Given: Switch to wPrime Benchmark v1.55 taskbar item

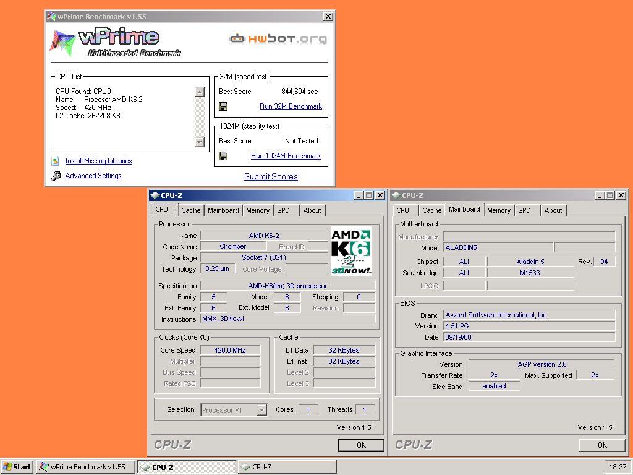Looking at the screenshot, I should click(86, 467).
